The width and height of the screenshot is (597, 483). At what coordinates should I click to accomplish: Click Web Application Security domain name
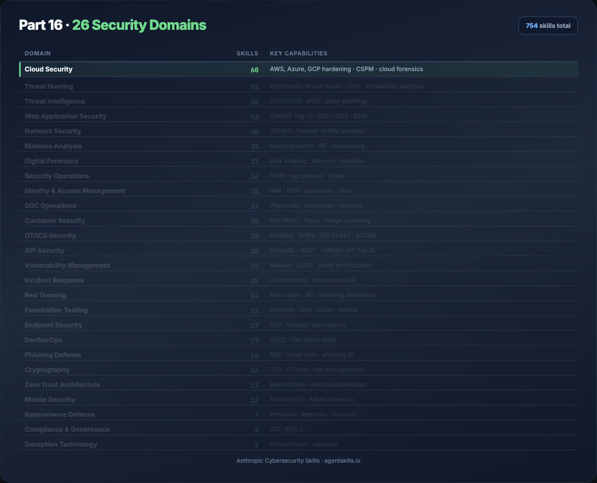pyautogui.click(x=65, y=116)
